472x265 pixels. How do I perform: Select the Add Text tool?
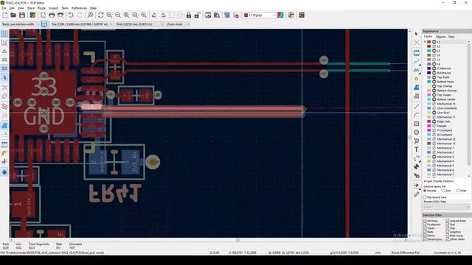pos(417,149)
